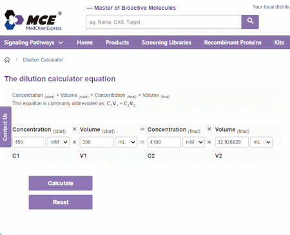Focus the product search input field

coord(164,22)
